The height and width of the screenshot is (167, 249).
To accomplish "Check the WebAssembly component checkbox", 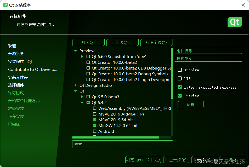I will [95, 108].
